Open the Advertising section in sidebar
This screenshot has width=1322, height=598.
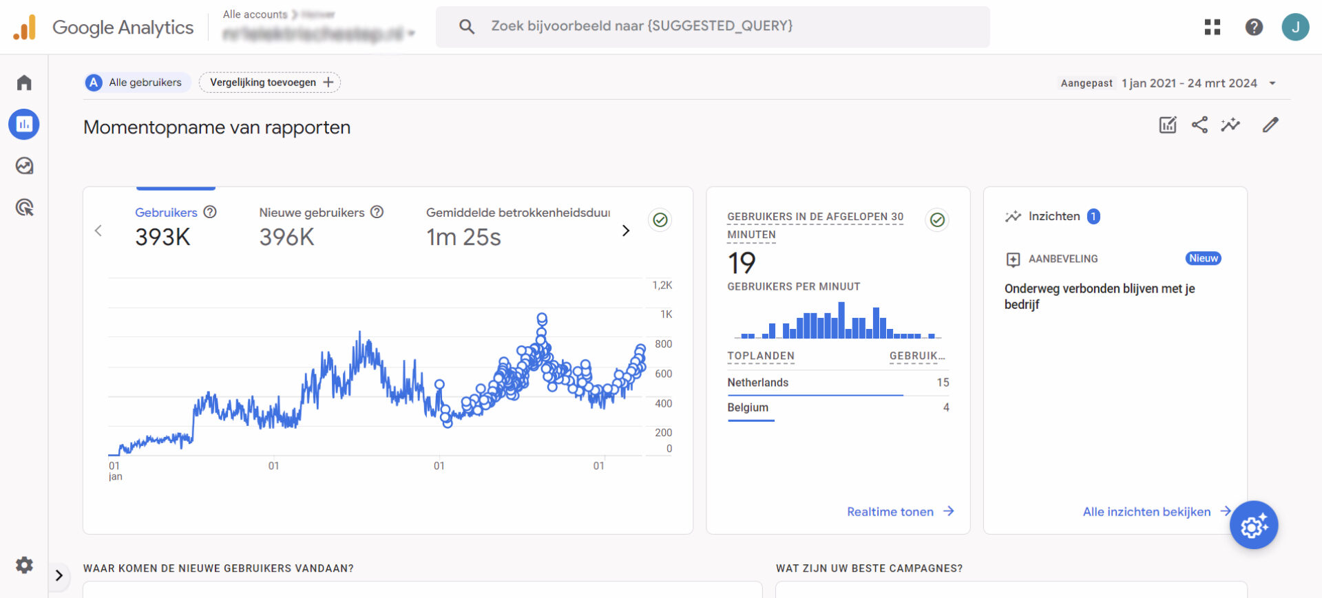[x=24, y=207]
